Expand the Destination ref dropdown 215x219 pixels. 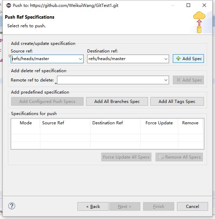(x=166, y=59)
